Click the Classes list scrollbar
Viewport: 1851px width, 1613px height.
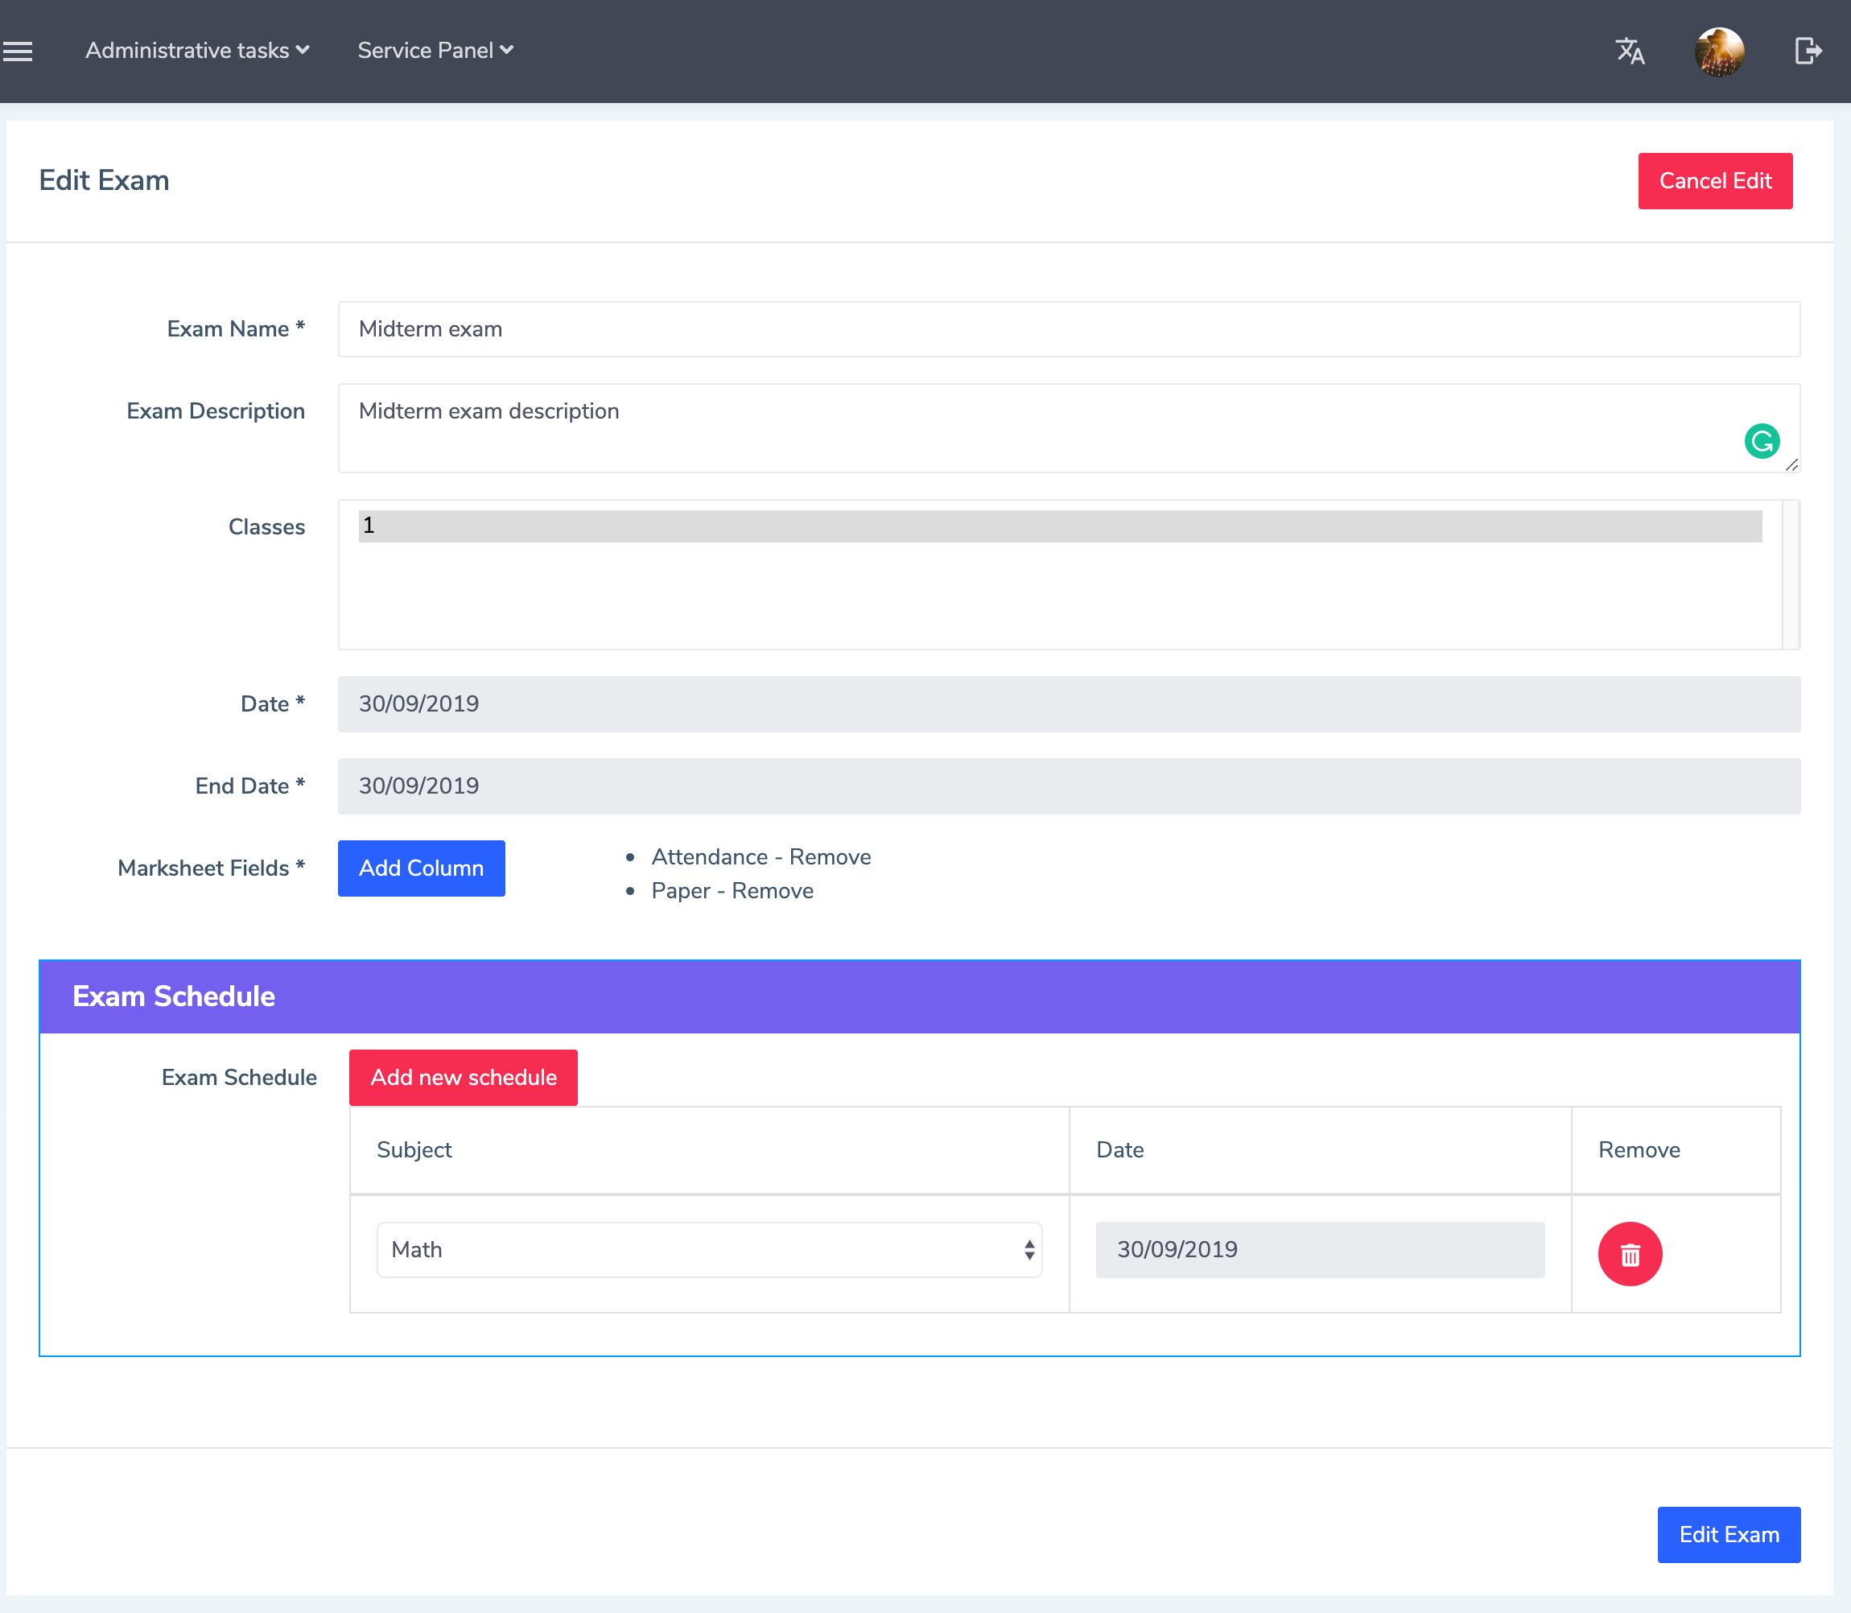(1791, 574)
